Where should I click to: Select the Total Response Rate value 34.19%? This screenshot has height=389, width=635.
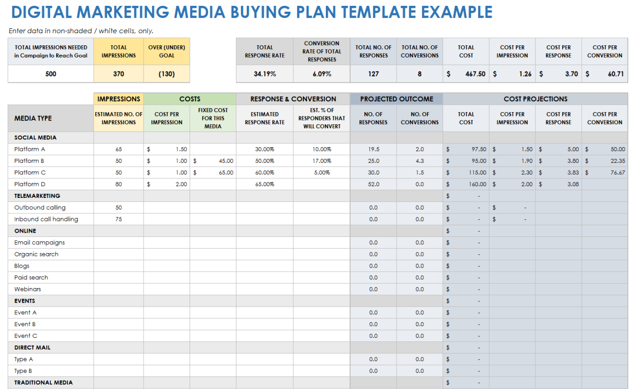pyautogui.click(x=264, y=74)
